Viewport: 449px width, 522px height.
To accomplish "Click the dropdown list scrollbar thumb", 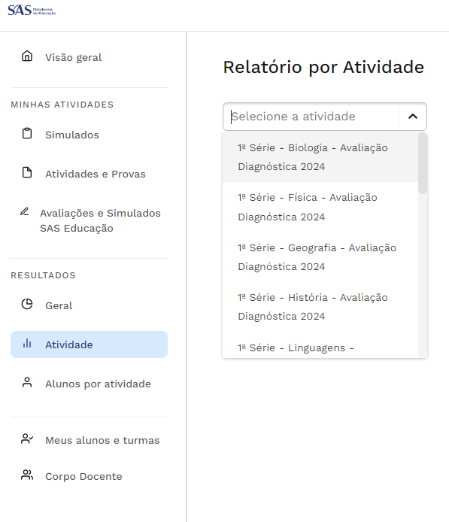I will tap(423, 163).
